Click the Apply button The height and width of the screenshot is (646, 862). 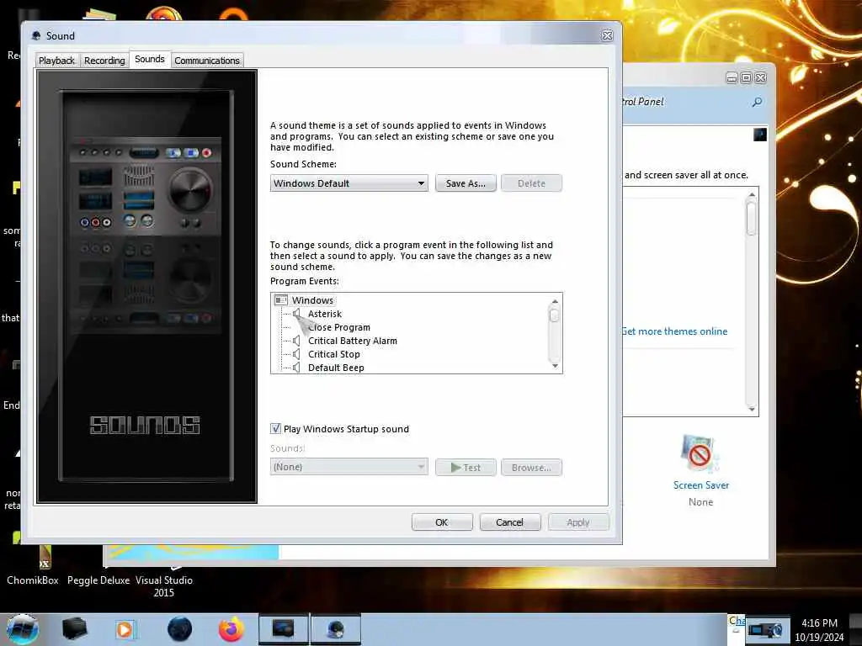578,522
